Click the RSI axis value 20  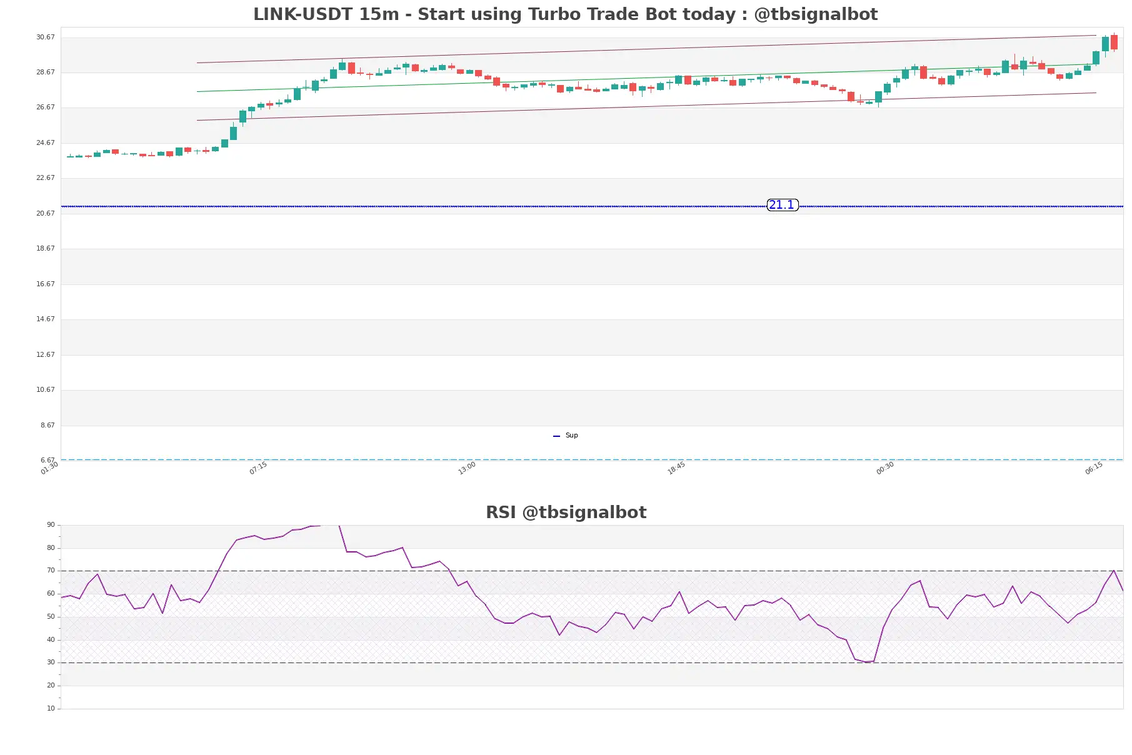tap(51, 686)
